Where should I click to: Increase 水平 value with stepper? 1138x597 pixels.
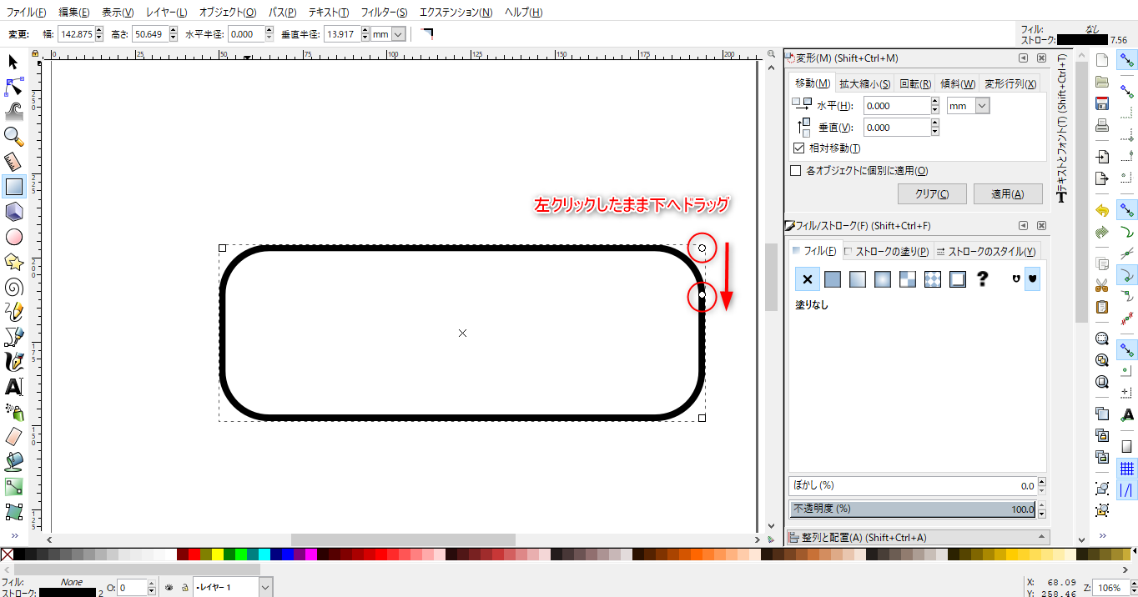tap(934, 102)
